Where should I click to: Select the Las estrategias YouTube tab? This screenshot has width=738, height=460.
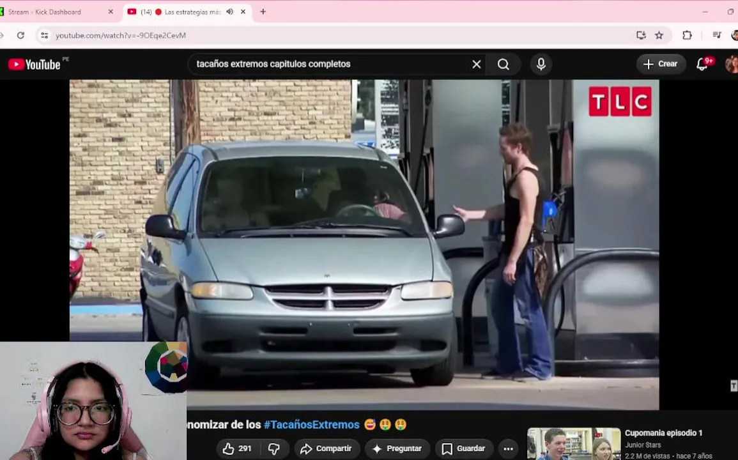(x=186, y=11)
